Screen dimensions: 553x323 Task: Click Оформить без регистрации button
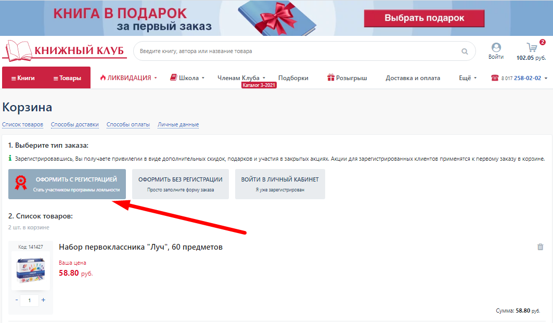coord(180,184)
